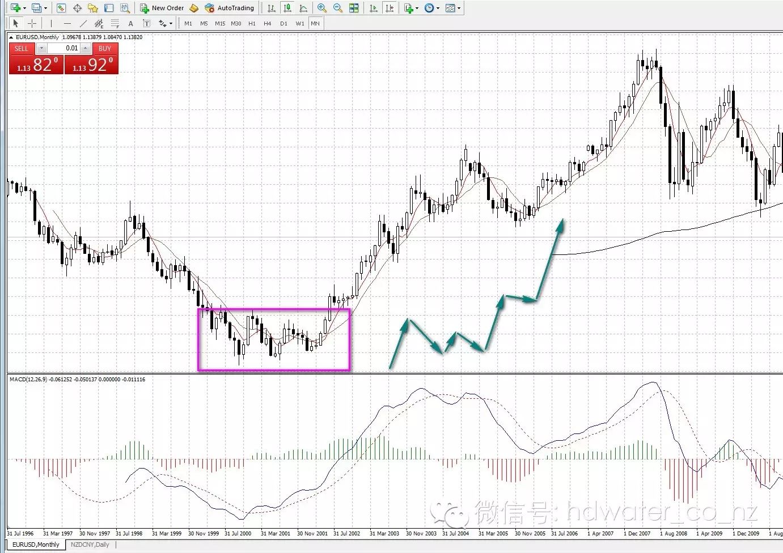
Task: Switch chart to candlesticks style
Action: click(x=287, y=8)
